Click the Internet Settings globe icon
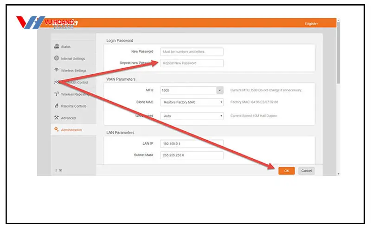The height and width of the screenshot is (232, 371). coord(57,58)
